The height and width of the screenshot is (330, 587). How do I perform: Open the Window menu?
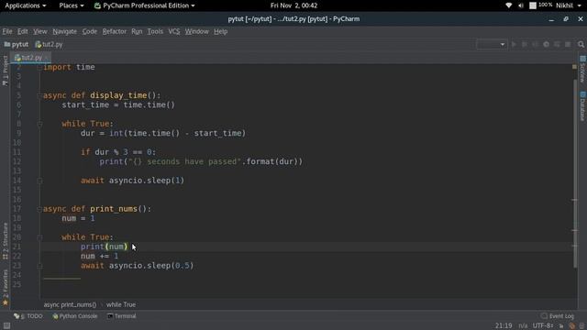pos(196,31)
